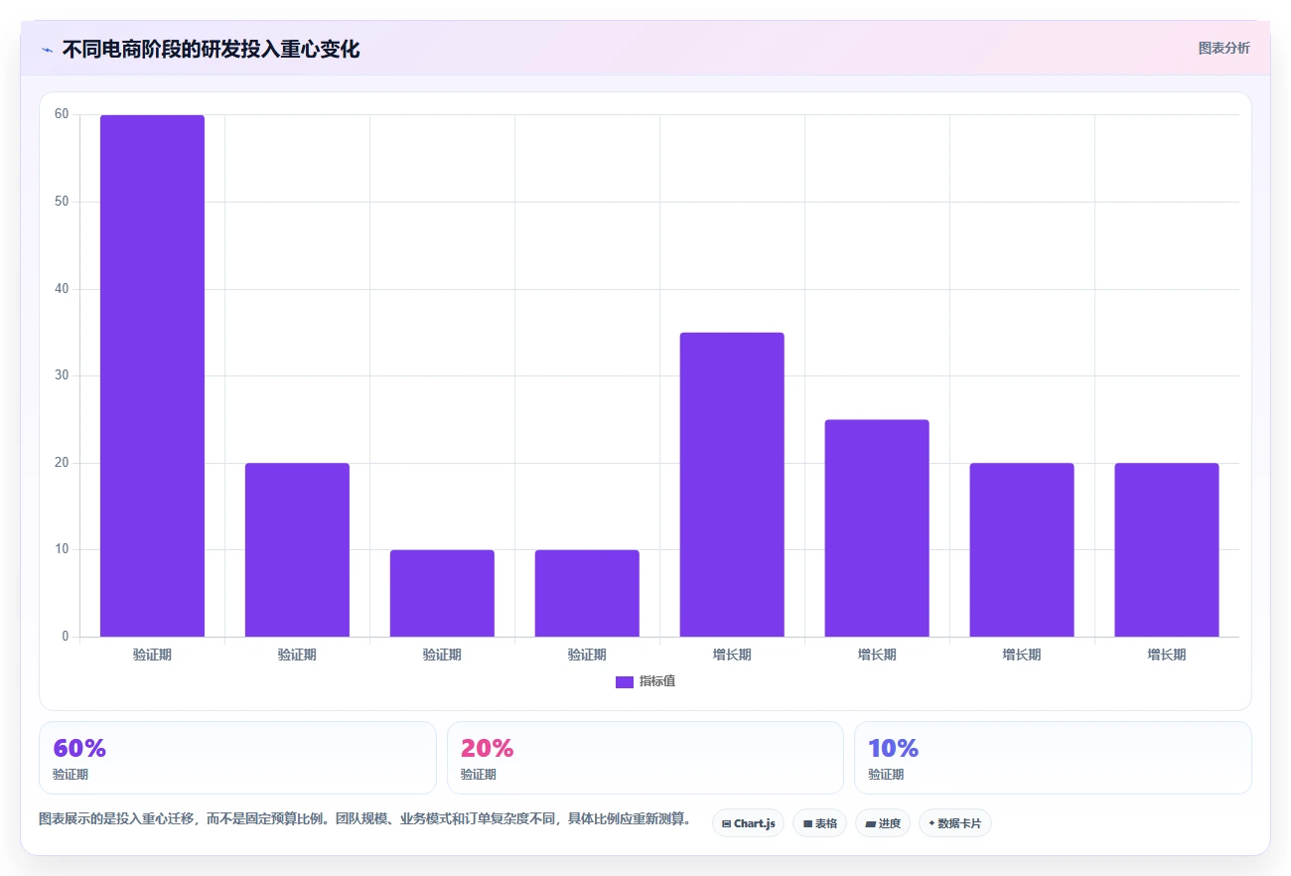Click the footnote starting 图表展示的是投入重心迁移

(364, 819)
